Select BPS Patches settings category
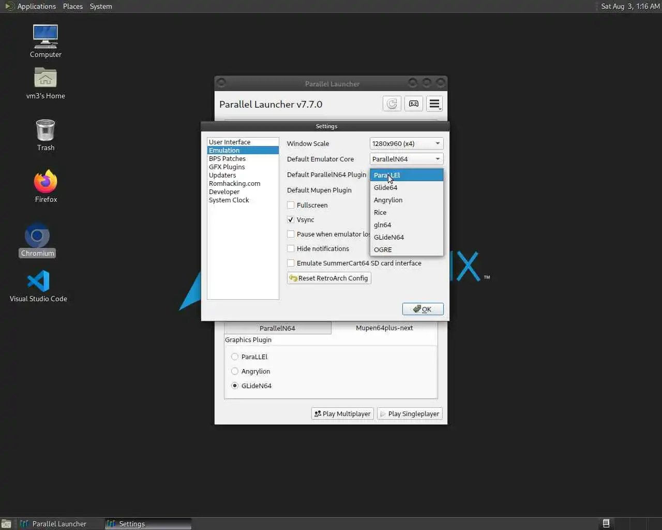The height and width of the screenshot is (530, 662). click(x=243, y=158)
